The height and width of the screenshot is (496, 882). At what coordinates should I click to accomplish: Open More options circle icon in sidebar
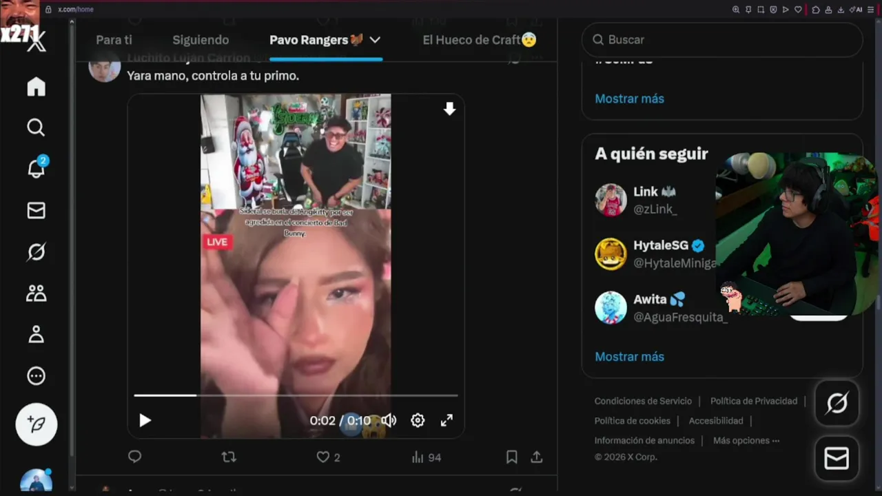36,376
